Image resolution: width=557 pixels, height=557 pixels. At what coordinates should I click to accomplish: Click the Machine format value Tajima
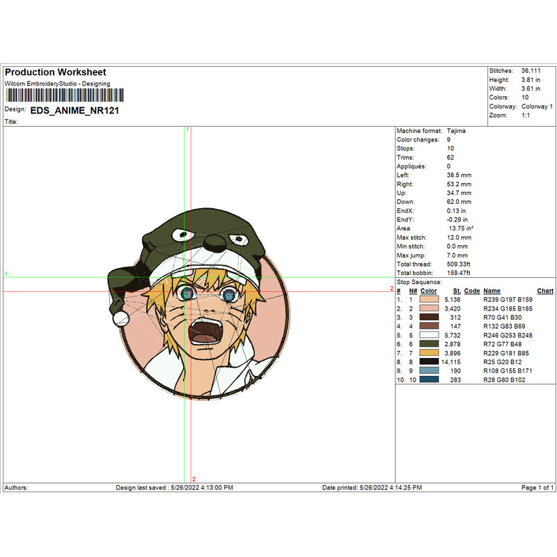click(457, 131)
